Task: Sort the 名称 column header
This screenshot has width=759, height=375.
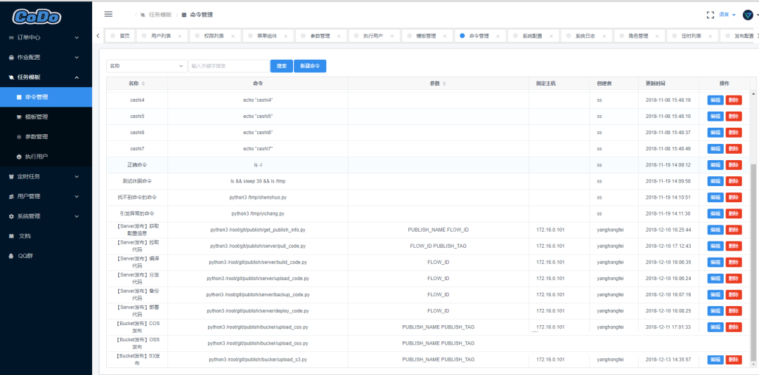Action: pyautogui.click(x=144, y=84)
